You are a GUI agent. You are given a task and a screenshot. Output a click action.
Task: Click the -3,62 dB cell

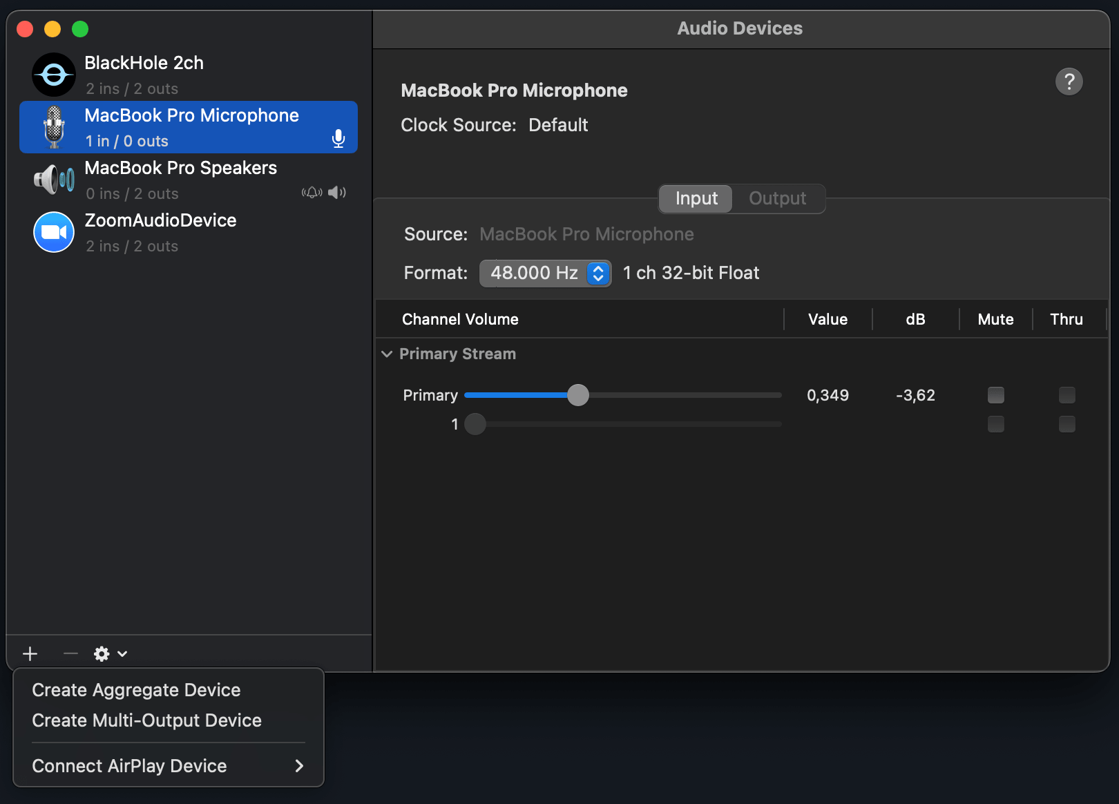point(915,395)
